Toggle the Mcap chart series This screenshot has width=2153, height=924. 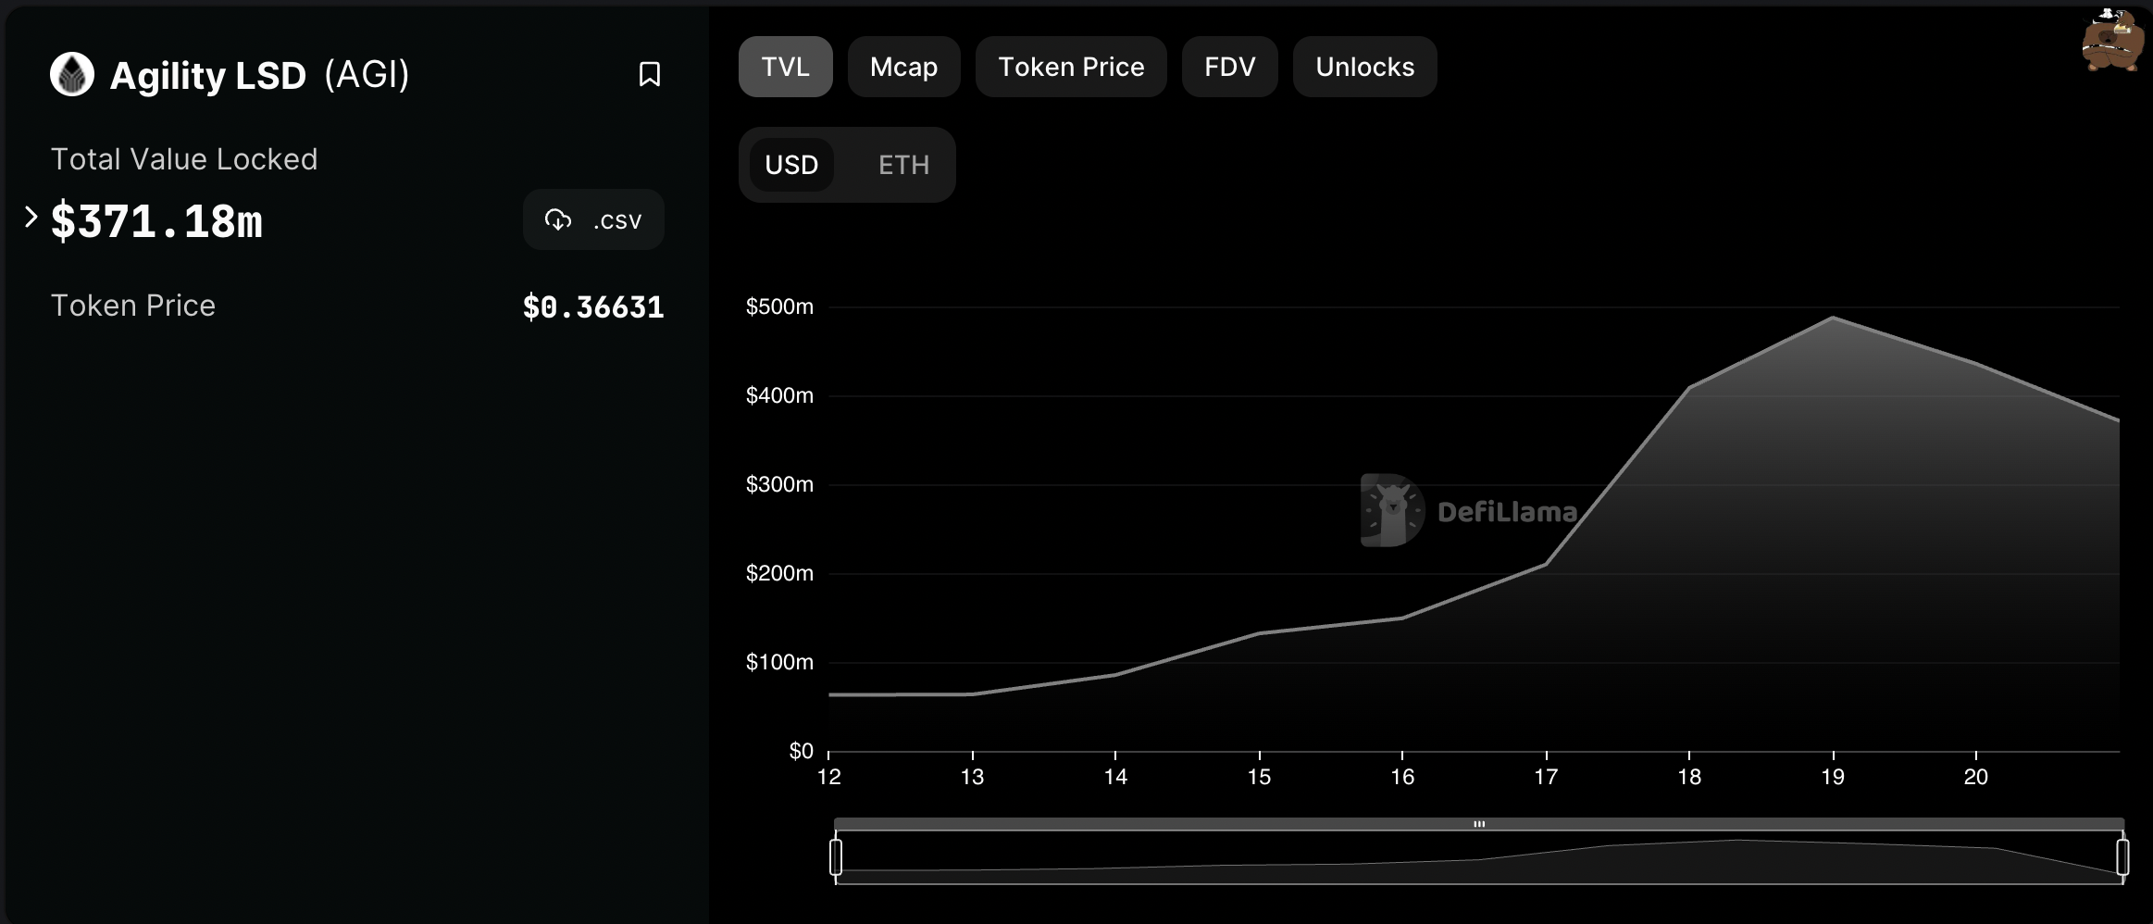click(x=904, y=67)
